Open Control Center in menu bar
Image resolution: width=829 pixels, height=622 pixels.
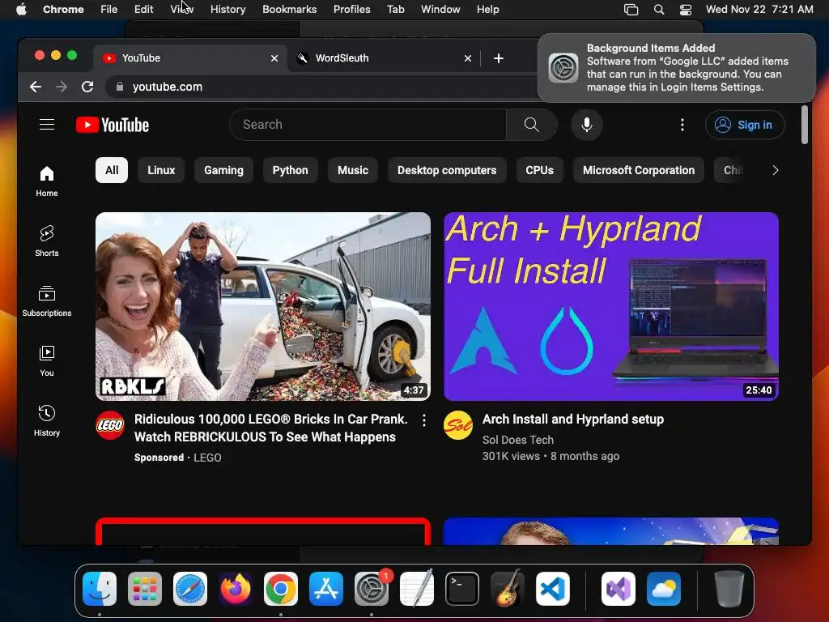point(686,10)
